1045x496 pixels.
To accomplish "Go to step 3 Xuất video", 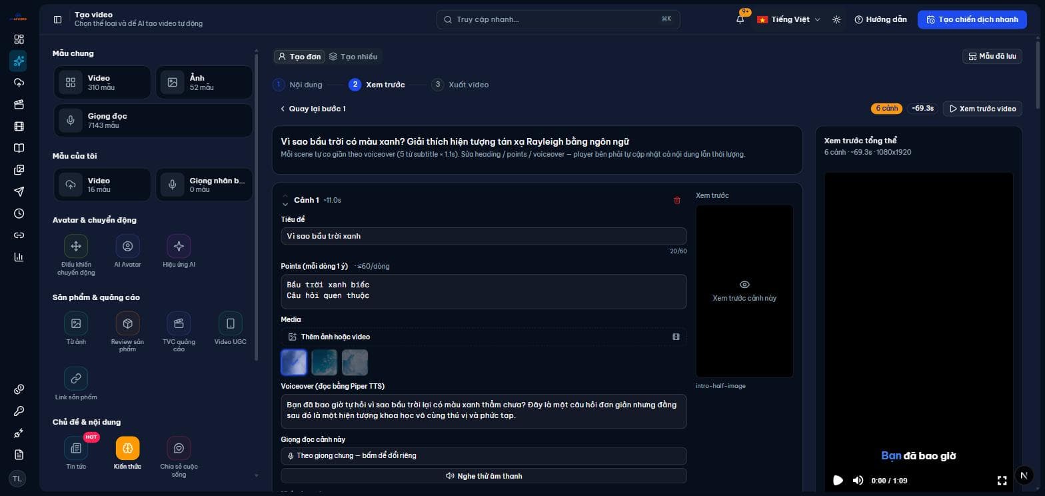I will [x=460, y=85].
